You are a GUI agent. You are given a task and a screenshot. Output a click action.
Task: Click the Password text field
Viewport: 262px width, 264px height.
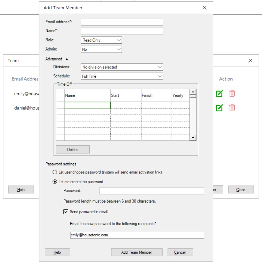tap(151, 191)
